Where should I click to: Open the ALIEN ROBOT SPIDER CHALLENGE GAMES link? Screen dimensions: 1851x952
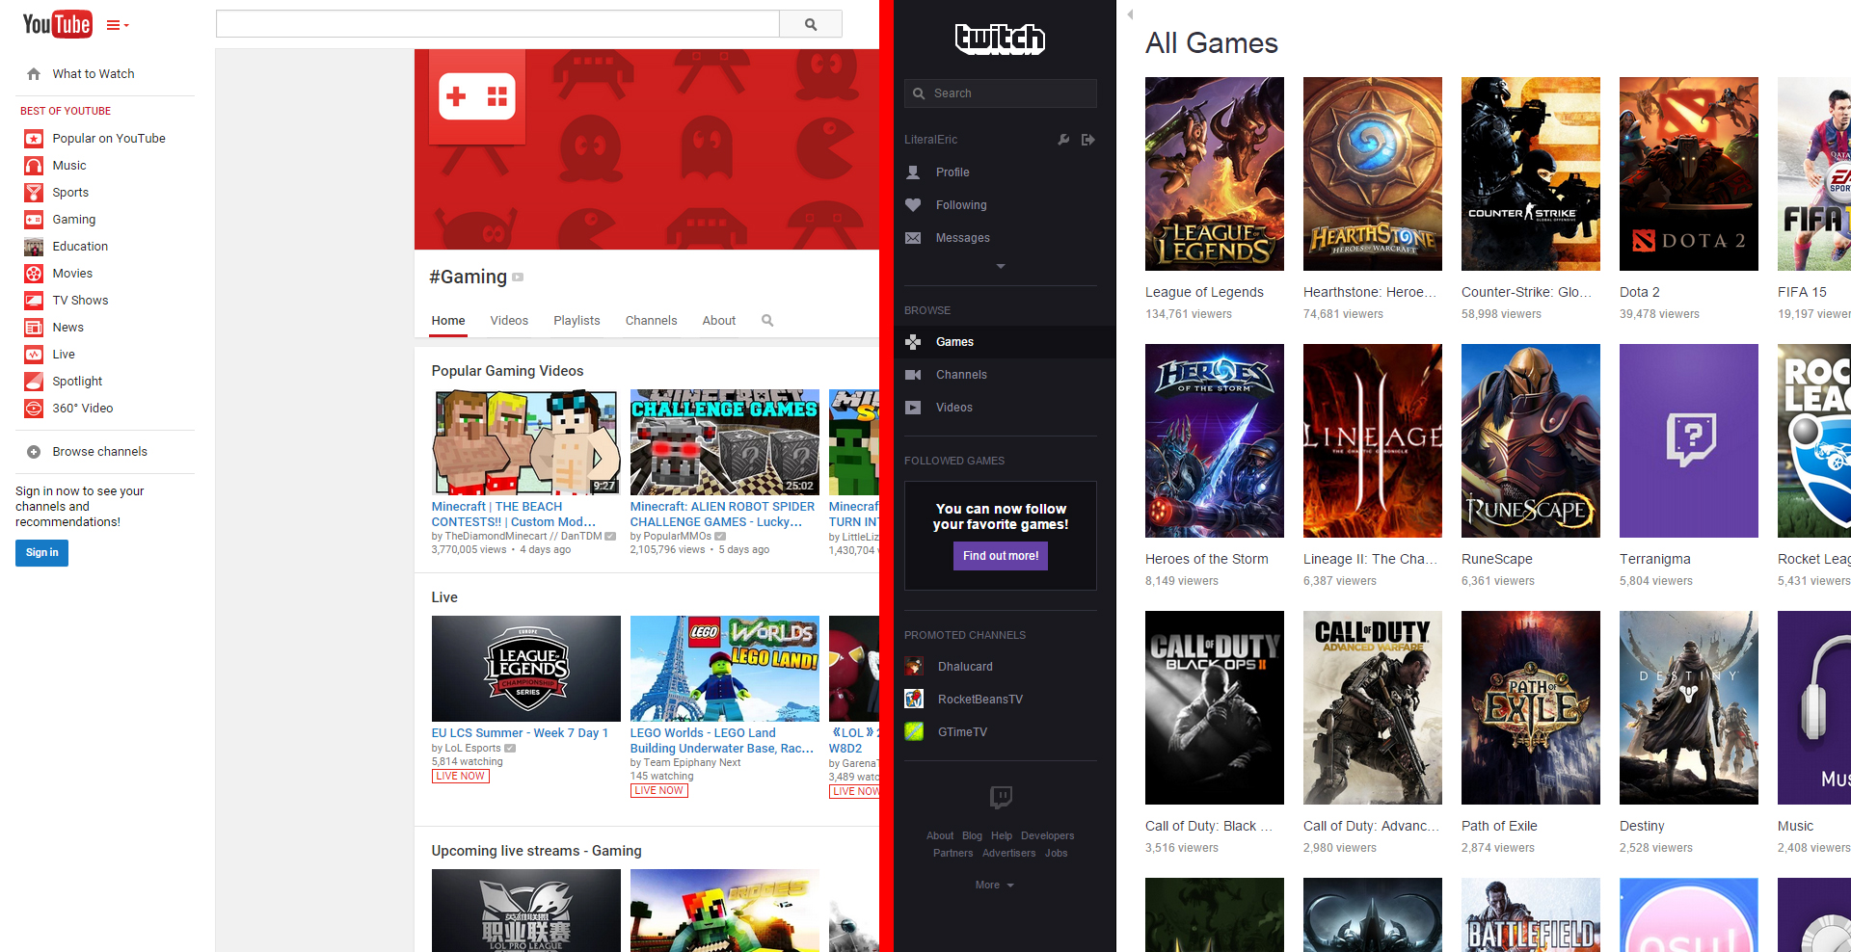(x=722, y=515)
